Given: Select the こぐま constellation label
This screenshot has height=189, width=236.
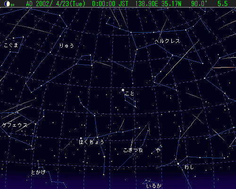Looking at the screenshot, I should click(x=11, y=45).
